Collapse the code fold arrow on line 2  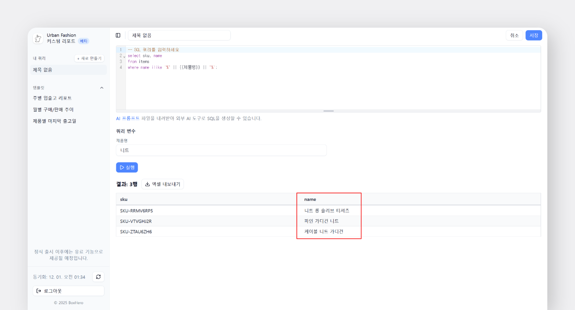124,56
